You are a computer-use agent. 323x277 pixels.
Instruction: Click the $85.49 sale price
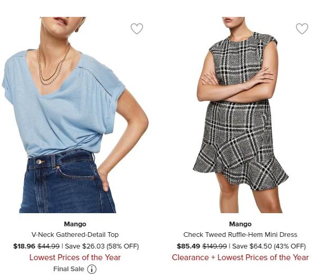pyautogui.click(x=188, y=246)
